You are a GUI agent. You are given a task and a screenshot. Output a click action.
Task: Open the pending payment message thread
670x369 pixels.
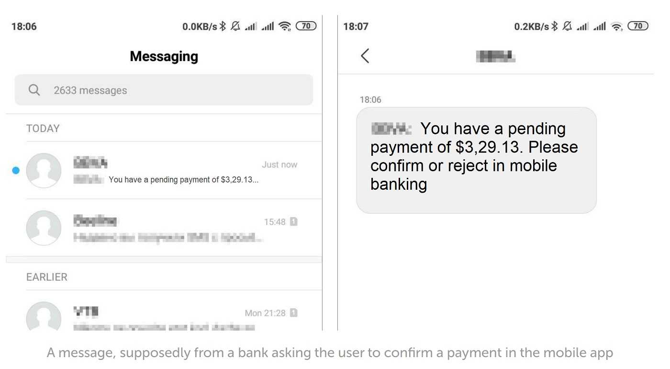pyautogui.click(x=164, y=170)
